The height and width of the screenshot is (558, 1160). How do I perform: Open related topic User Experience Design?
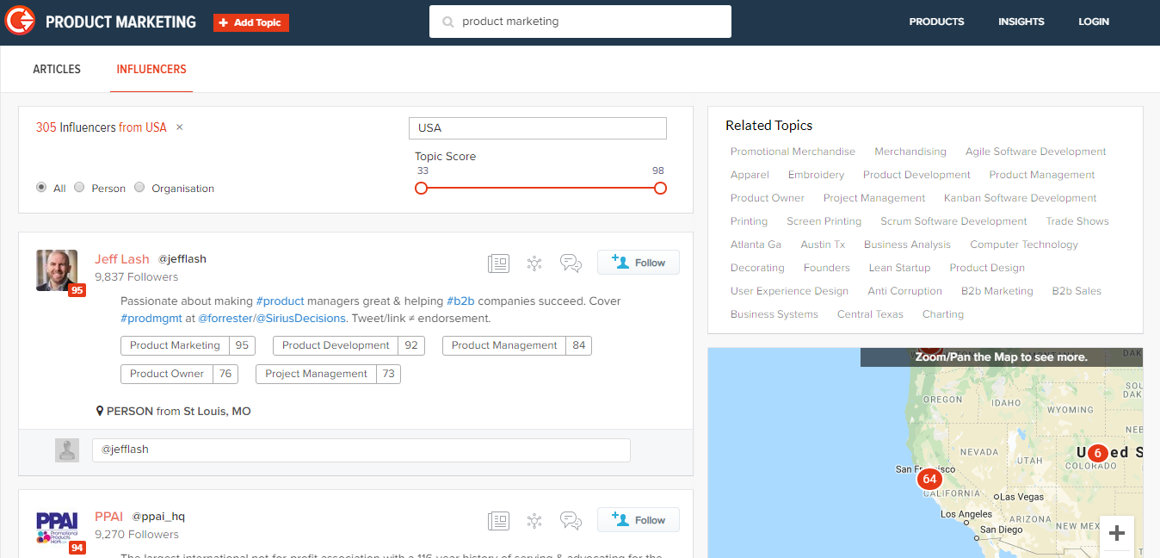tap(789, 291)
